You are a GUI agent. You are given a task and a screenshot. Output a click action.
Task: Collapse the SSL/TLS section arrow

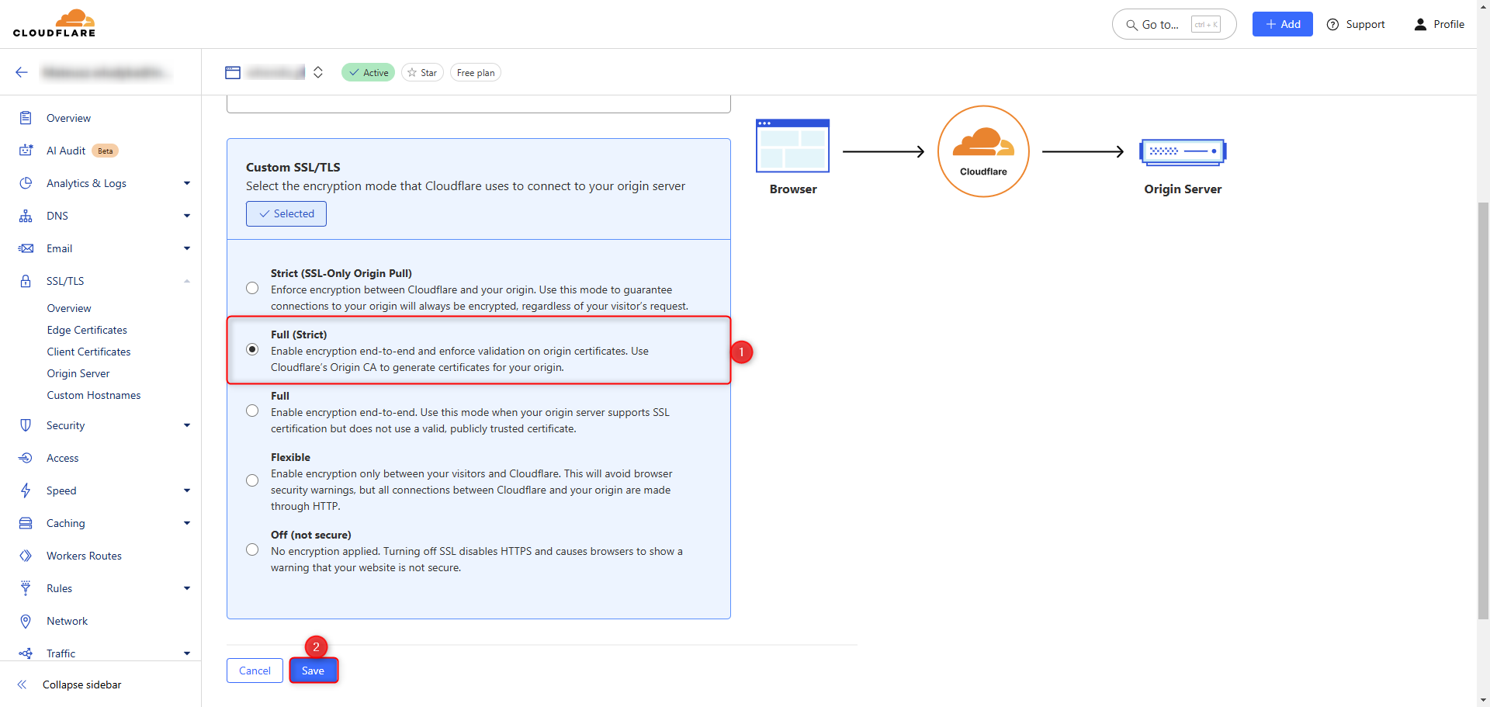click(x=187, y=281)
